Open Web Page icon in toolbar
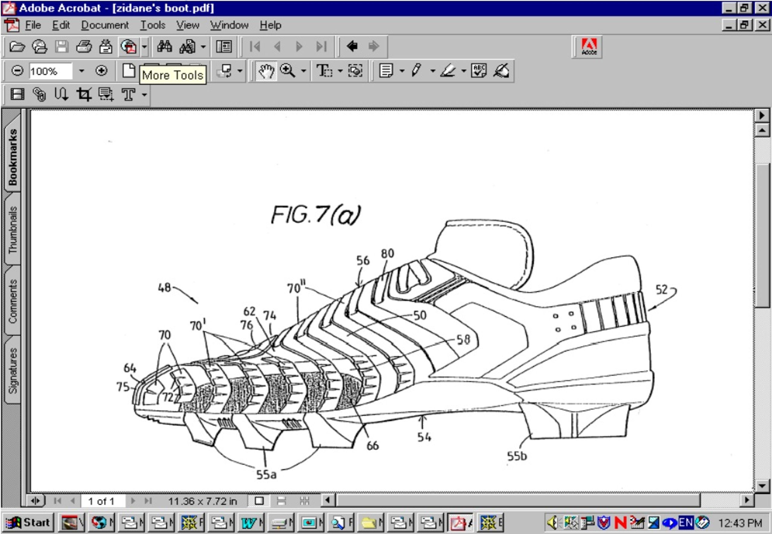The image size is (772, 534). point(40,46)
